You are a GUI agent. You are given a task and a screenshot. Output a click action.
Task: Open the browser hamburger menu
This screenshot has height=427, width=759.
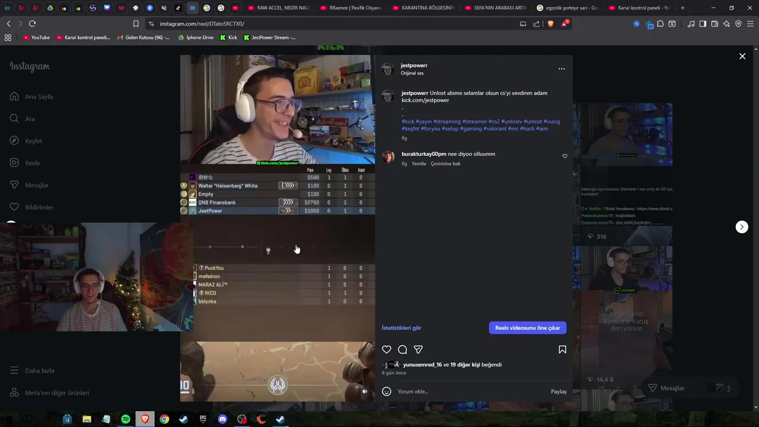[750, 24]
